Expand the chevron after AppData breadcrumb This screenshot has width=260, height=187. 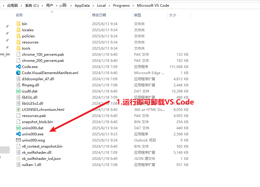93,6
